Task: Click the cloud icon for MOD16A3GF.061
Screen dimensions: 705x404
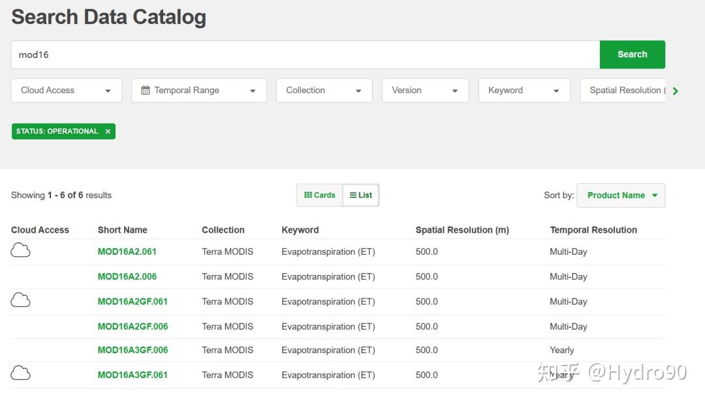Action: [21, 373]
